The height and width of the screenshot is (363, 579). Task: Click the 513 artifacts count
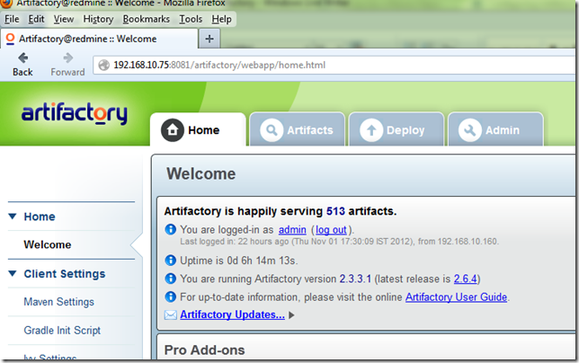pos(335,211)
